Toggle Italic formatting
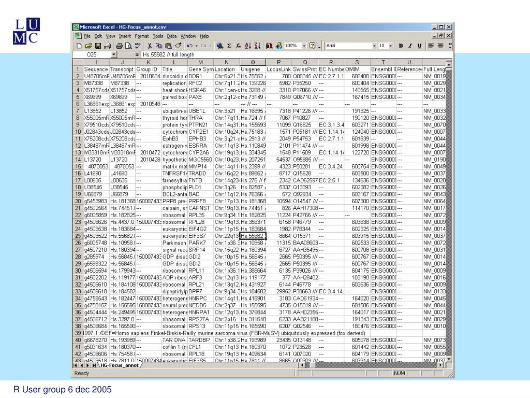 point(410,46)
